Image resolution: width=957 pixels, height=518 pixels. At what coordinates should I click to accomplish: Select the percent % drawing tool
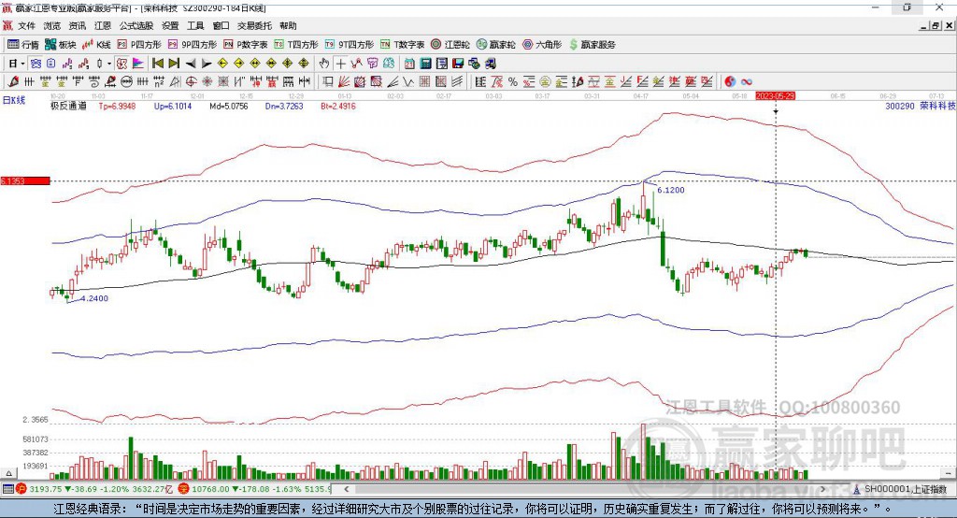pyautogui.click(x=513, y=82)
